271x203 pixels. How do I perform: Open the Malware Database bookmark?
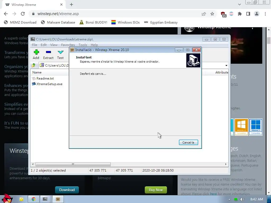coord(58,22)
